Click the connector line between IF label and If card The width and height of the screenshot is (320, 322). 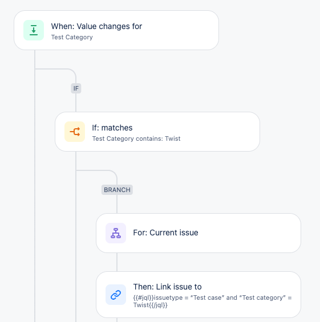tap(76, 103)
